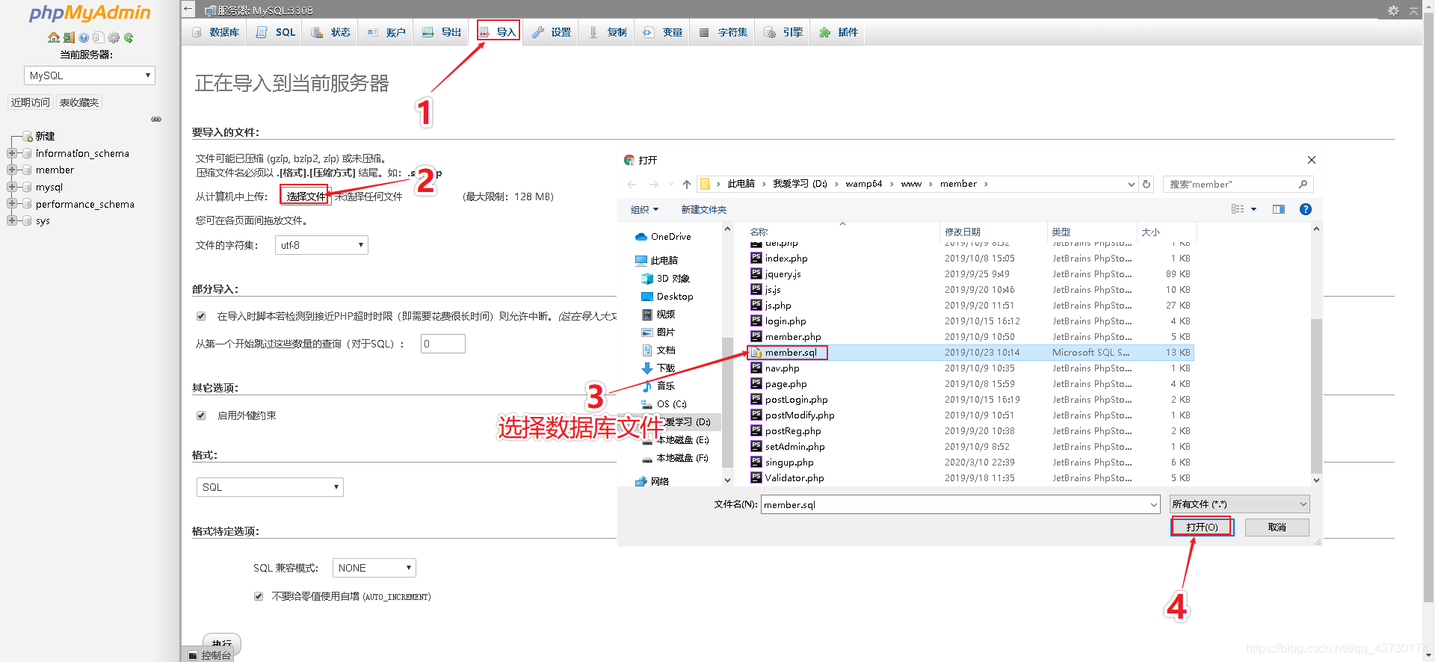Switch to the 数据库 tab
Screen dimensions: 1435x662
tap(215, 32)
